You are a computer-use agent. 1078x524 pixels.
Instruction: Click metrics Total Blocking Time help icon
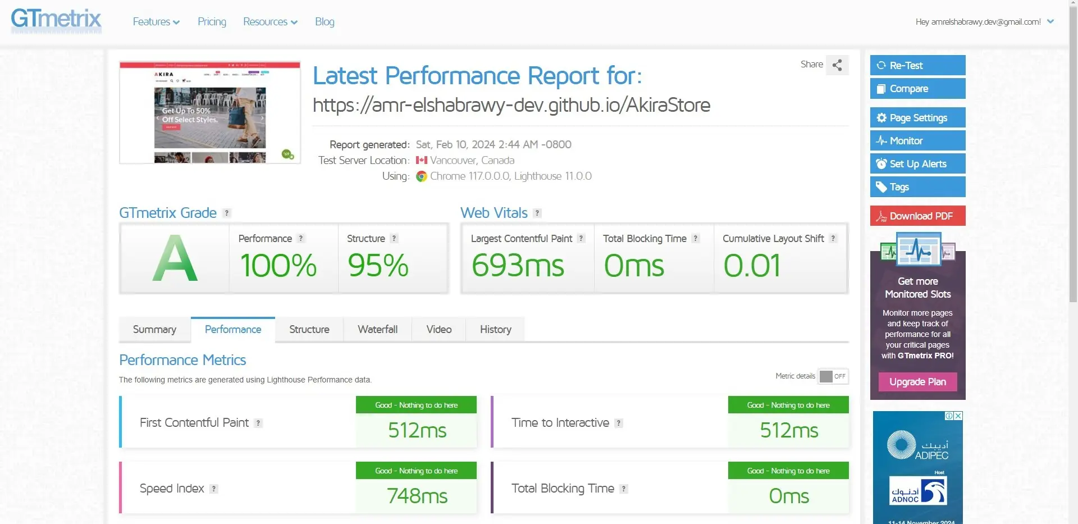[x=624, y=489]
